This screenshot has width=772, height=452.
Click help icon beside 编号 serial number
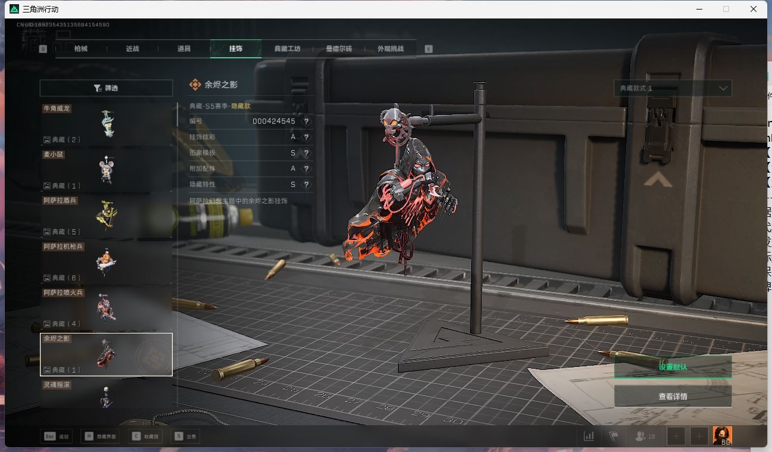(306, 121)
